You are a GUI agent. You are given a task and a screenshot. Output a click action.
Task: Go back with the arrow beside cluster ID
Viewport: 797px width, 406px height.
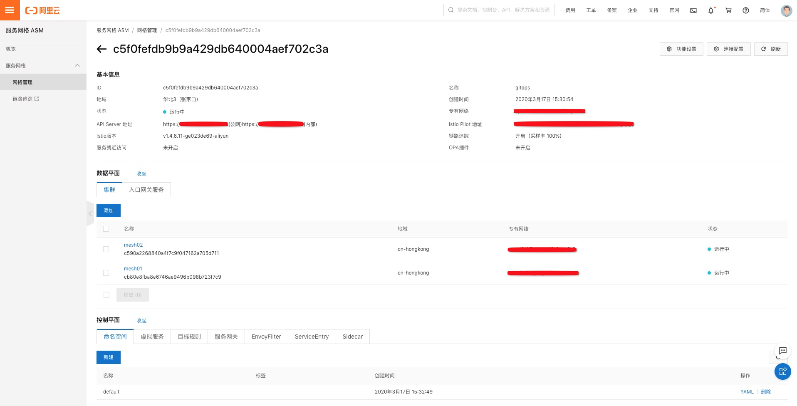pos(101,49)
